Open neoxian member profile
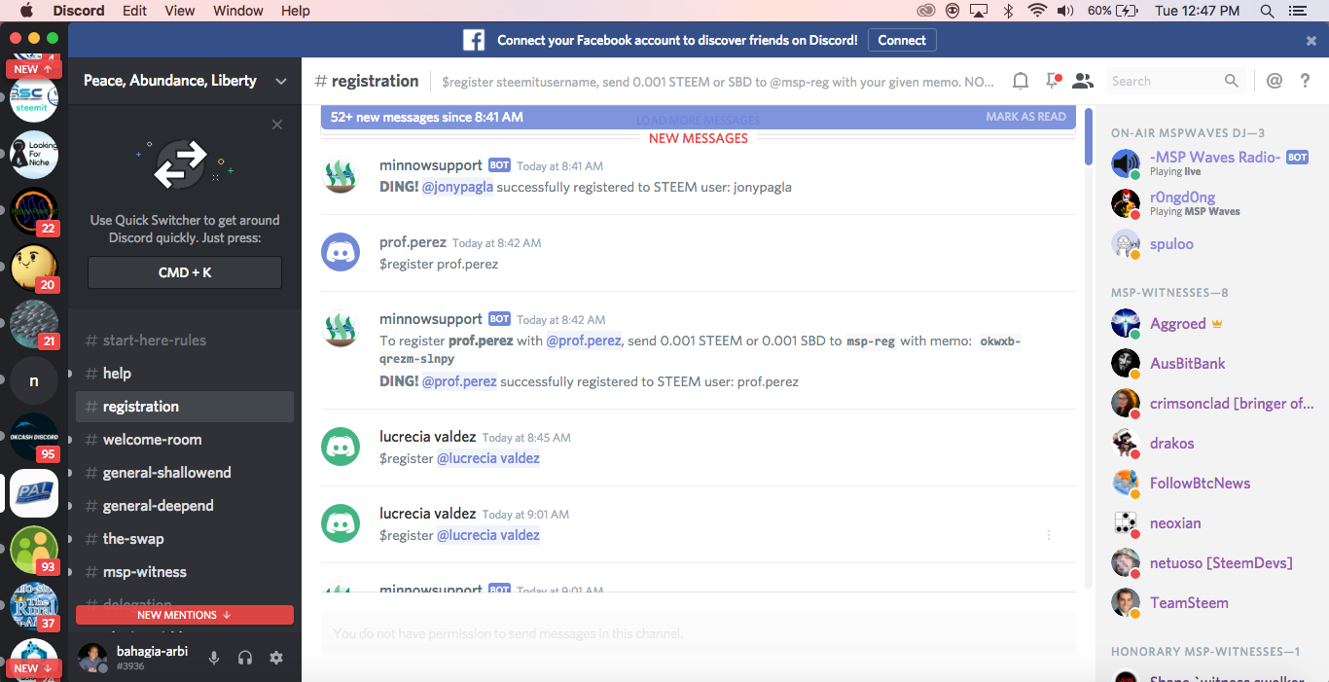Viewport: 1329px width, 682px height. pos(1209,523)
